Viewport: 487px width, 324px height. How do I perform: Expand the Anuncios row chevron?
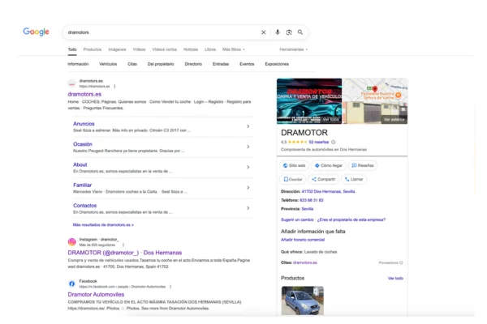(248, 126)
